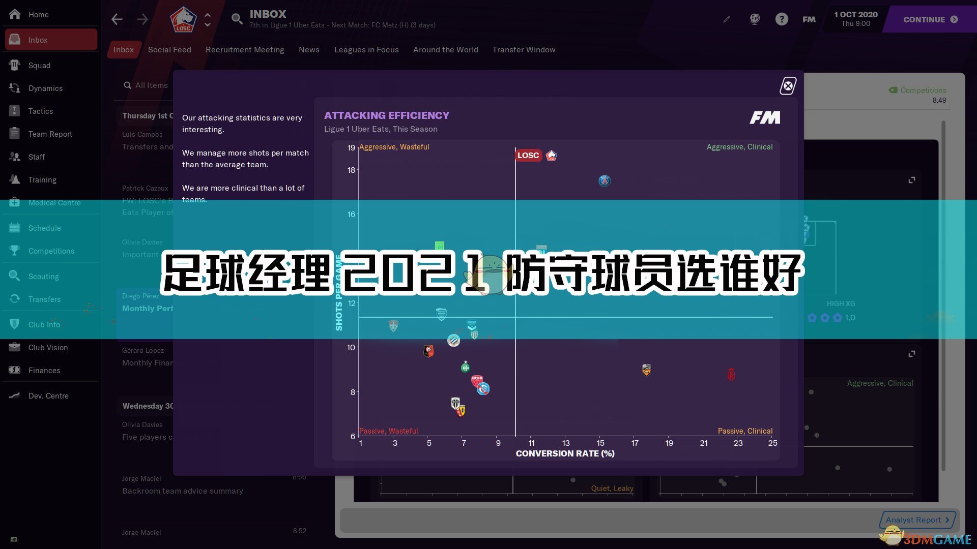Switch to the Around the World tab
The image size is (977, 549).
446,49
